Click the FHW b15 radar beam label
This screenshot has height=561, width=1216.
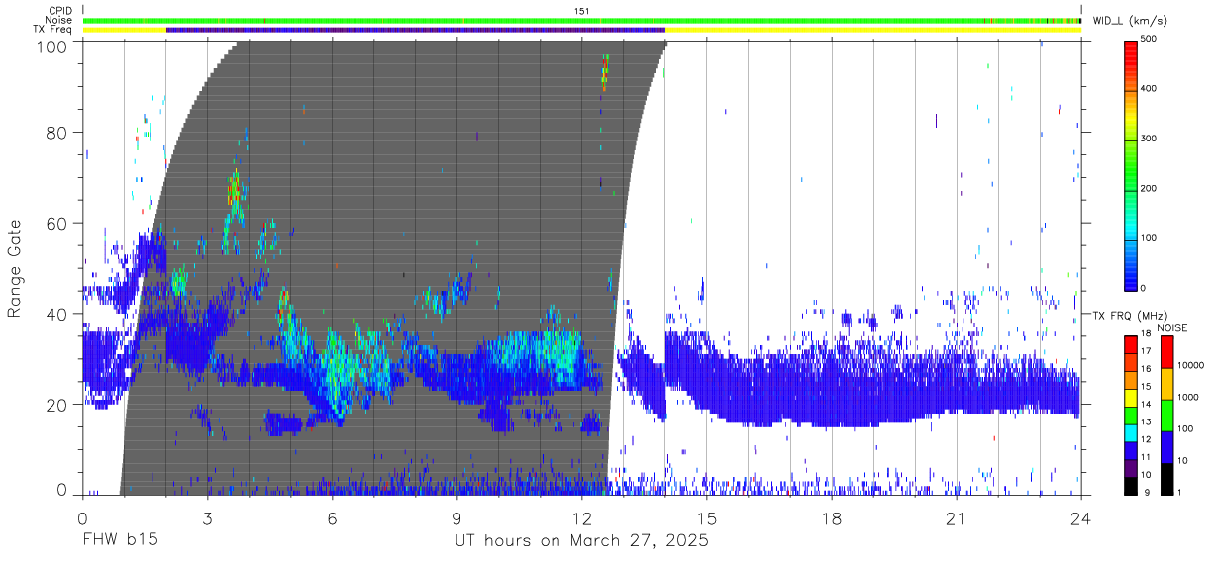coord(121,541)
